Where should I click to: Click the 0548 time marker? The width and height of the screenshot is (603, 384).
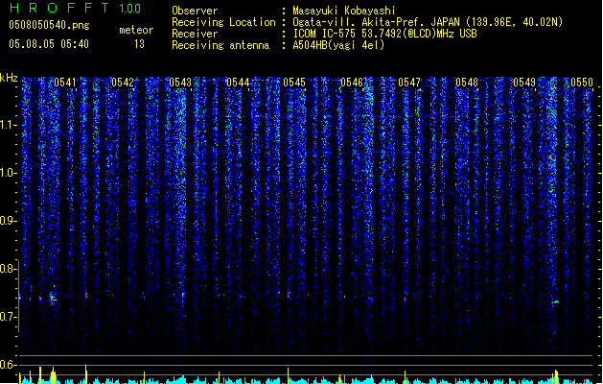tap(467, 83)
